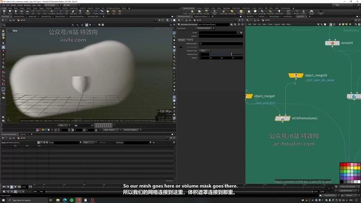Open the Persp viewport dropdown
The height and width of the screenshot is (203, 361).
click(x=159, y=29)
